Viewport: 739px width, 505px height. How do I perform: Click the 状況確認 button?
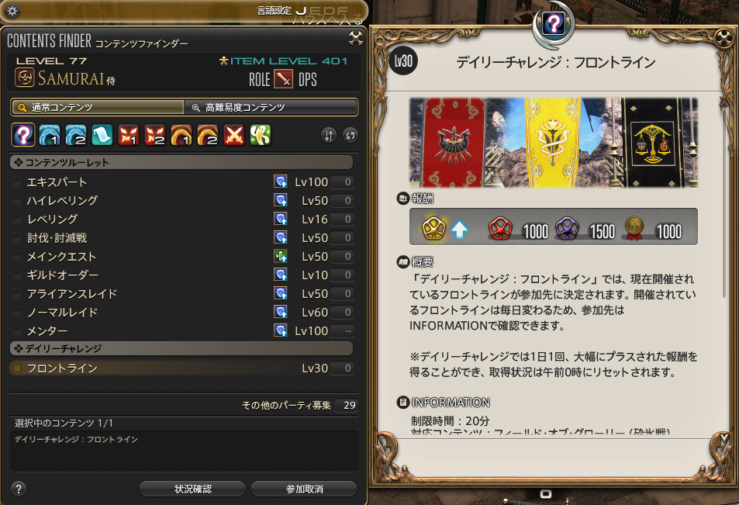[192, 489]
